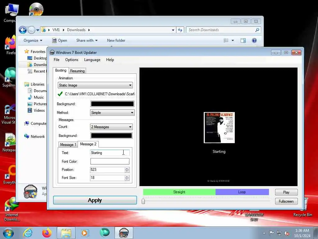
Task: Expand the Method dropdown showing Simple
Action: point(112,113)
